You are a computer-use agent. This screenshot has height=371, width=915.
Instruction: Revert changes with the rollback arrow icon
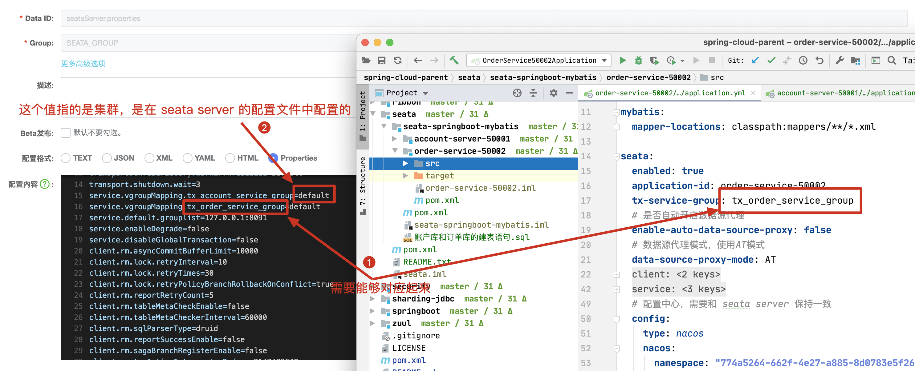[x=819, y=60]
